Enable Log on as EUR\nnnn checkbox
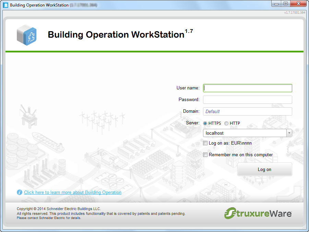 click(205, 143)
